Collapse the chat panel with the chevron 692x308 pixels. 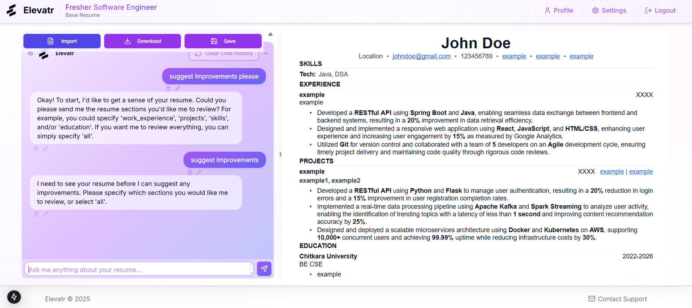click(x=266, y=53)
